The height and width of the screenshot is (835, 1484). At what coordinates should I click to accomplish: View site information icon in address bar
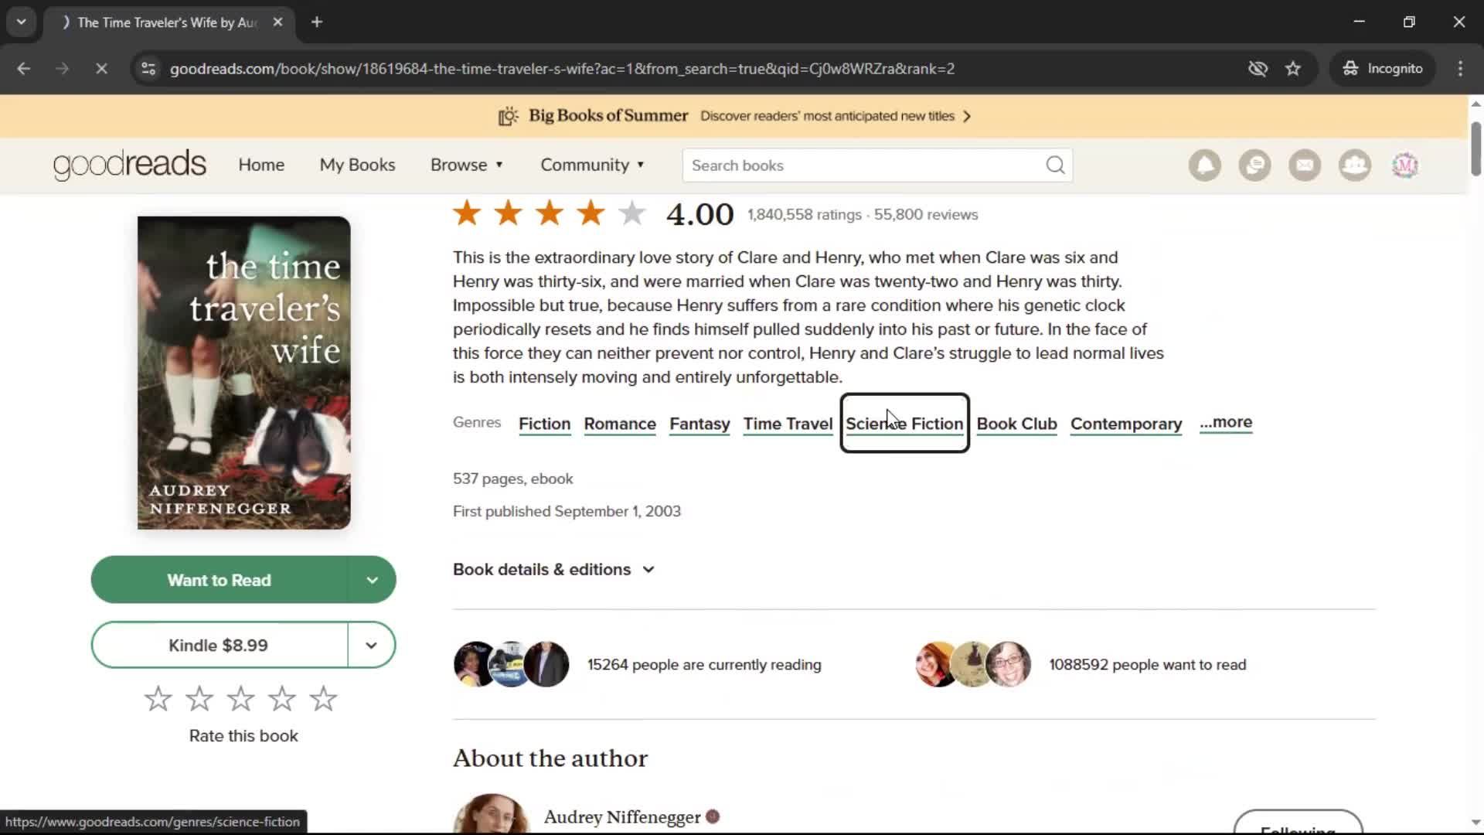[x=148, y=69]
